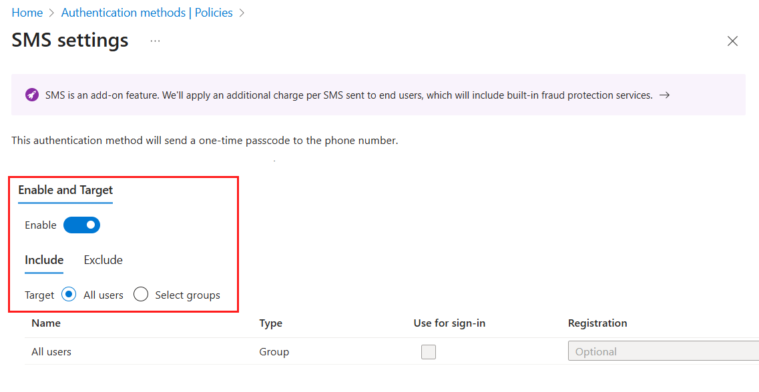Select the All users radio button
759x392 pixels.
69,294
